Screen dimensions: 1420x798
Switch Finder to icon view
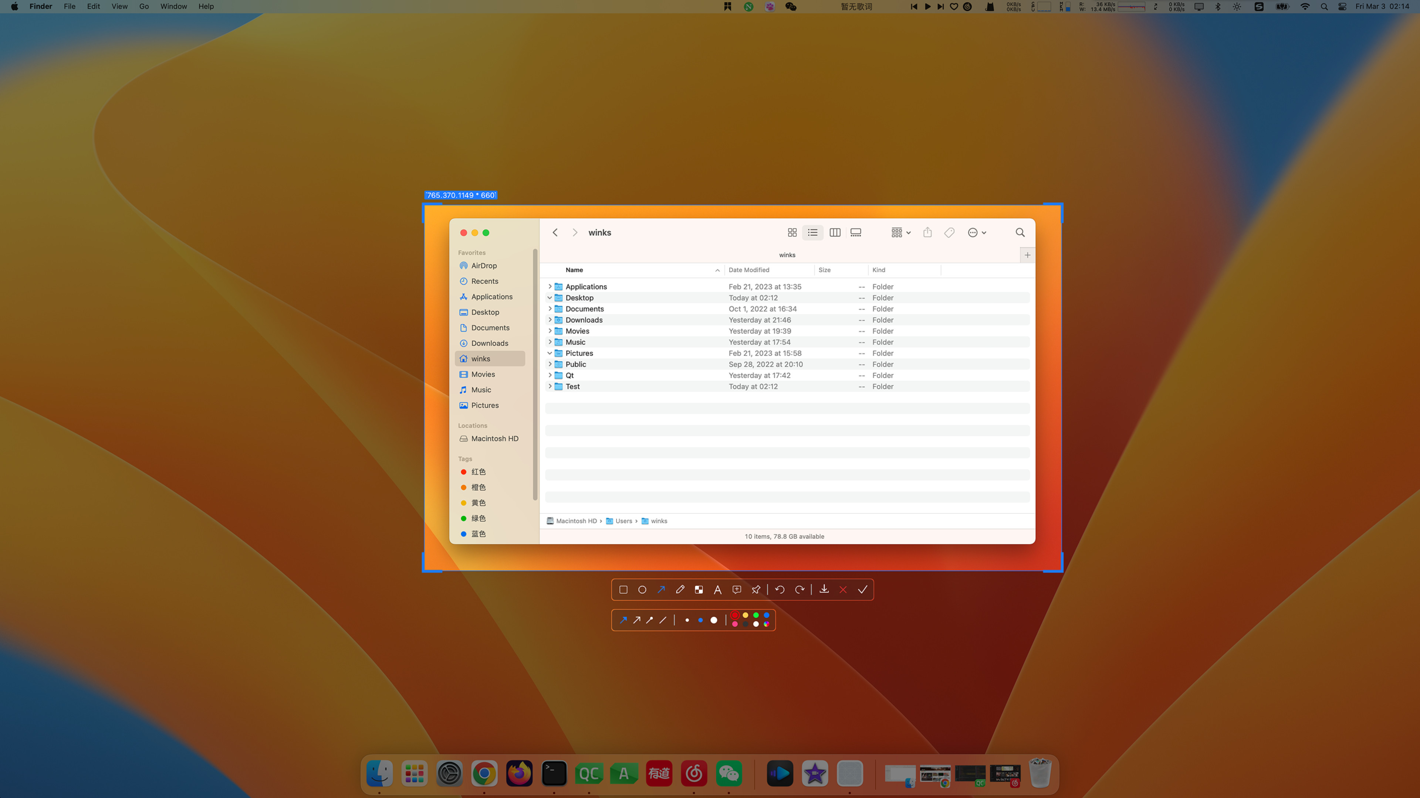(x=792, y=232)
